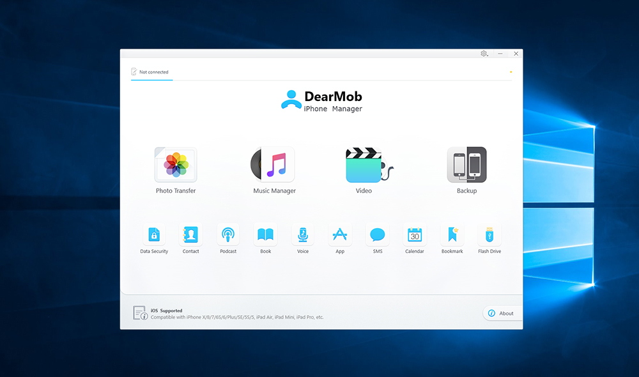Open the Calendar icon
This screenshot has width=639, height=377.
pyautogui.click(x=415, y=235)
